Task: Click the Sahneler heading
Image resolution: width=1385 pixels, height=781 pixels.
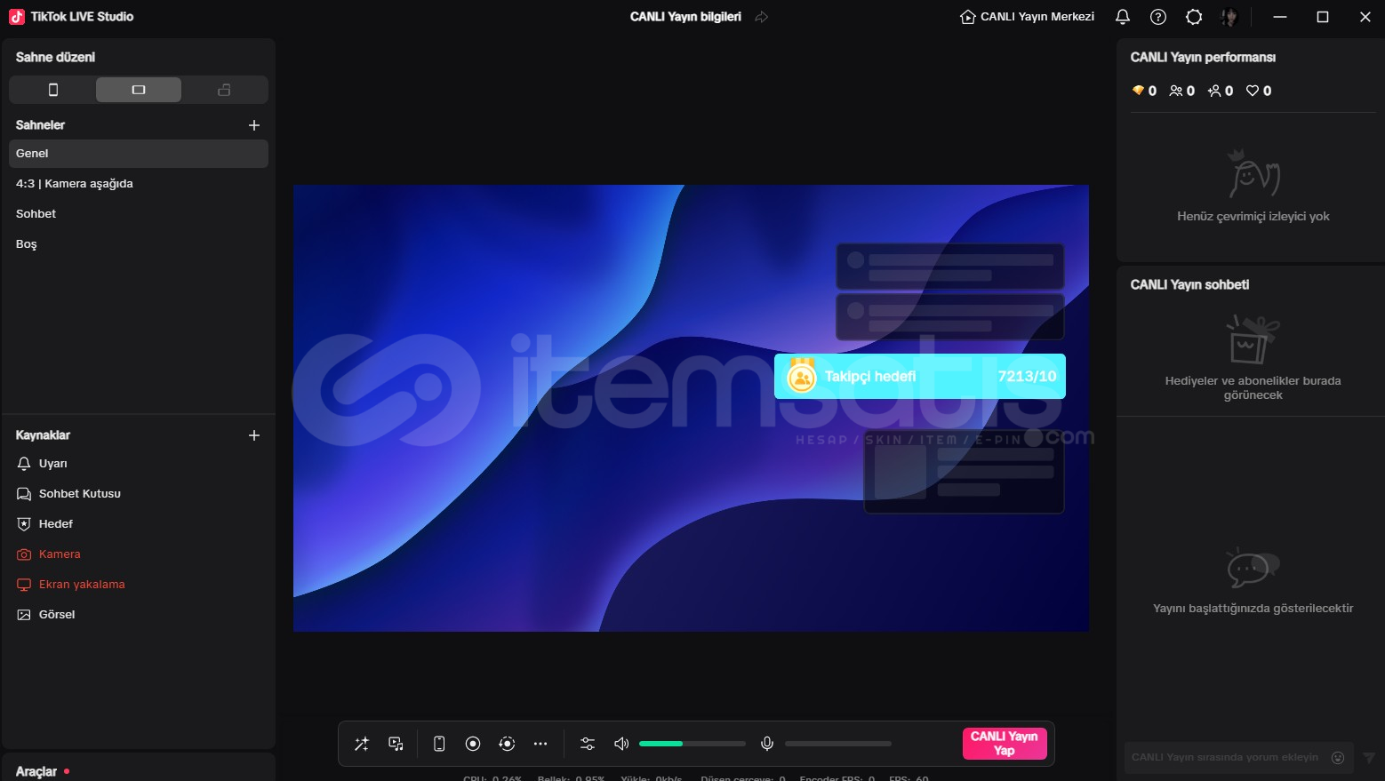Action: point(40,125)
